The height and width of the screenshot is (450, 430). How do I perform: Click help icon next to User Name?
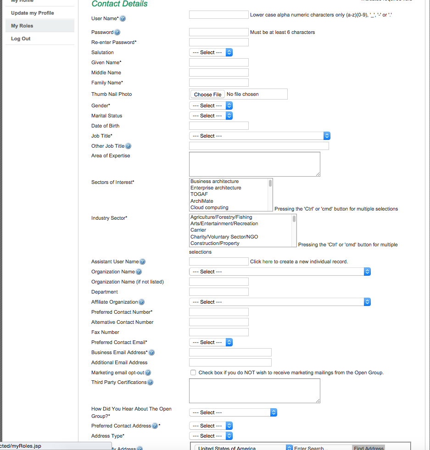pyautogui.click(x=123, y=19)
